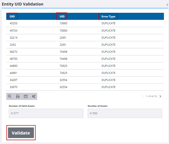Select OID cell 33670
Viewport: 169px width, 144px height.
coord(14,87)
